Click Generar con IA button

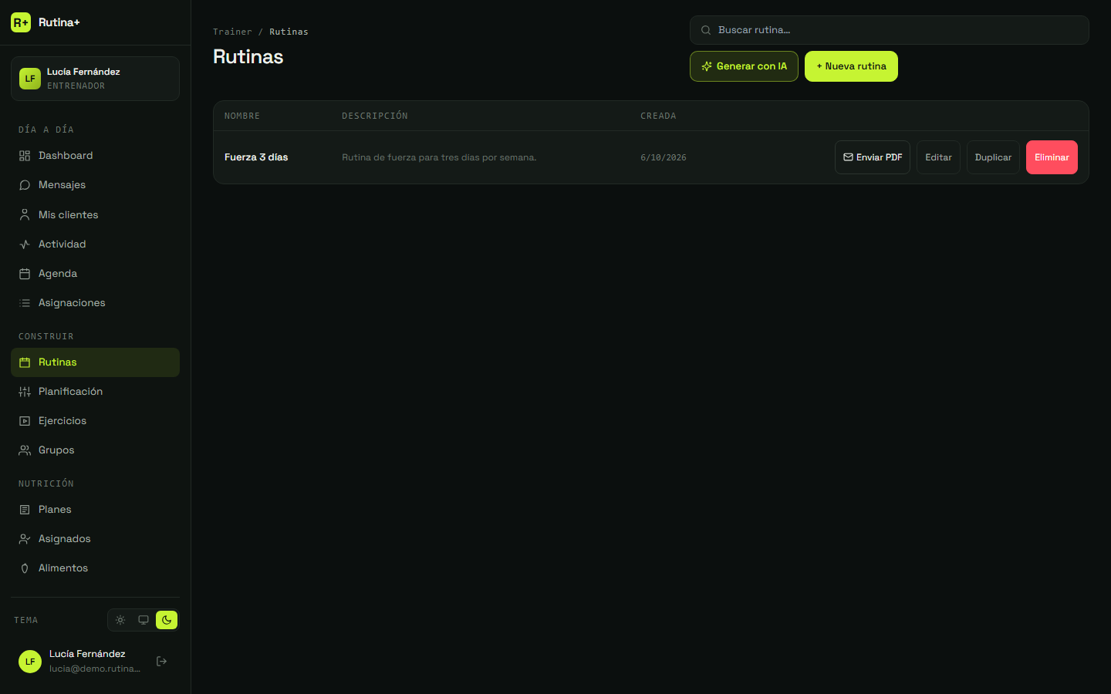click(744, 66)
